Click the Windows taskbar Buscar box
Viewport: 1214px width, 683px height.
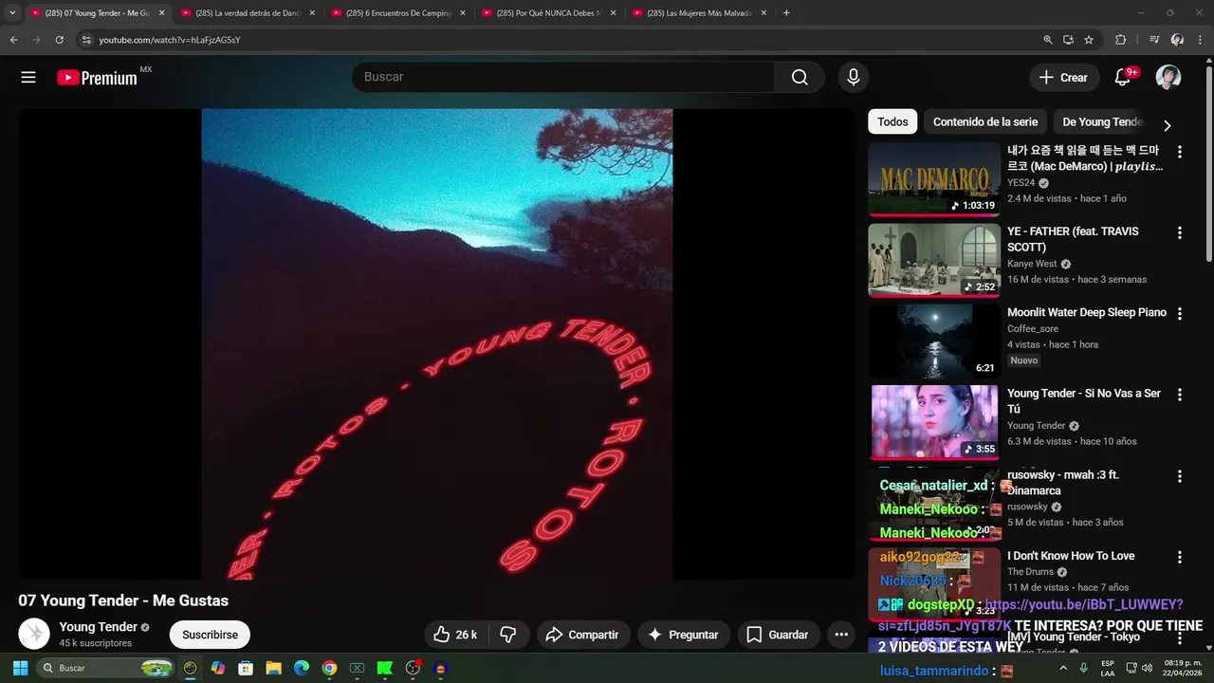point(105,668)
